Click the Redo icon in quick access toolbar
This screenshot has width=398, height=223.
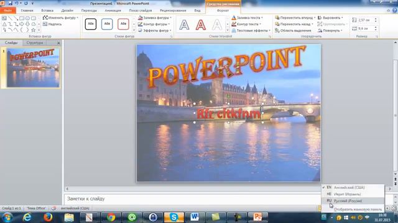pyautogui.click(x=26, y=3)
